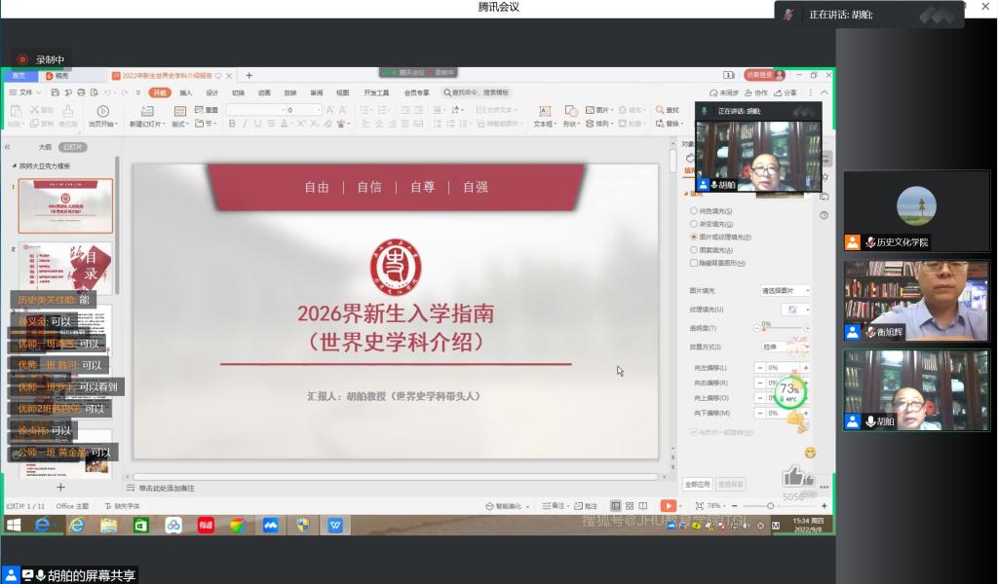The image size is (998, 584).
Task: Click the save icon in quick toolbar
Action: [x=56, y=92]
